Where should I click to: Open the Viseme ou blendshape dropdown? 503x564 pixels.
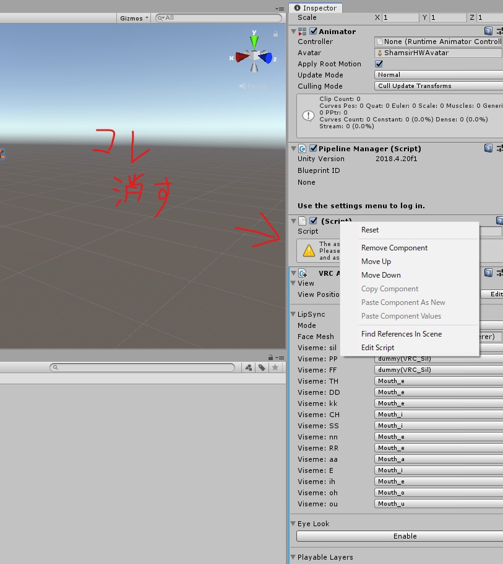coord(439,503)
